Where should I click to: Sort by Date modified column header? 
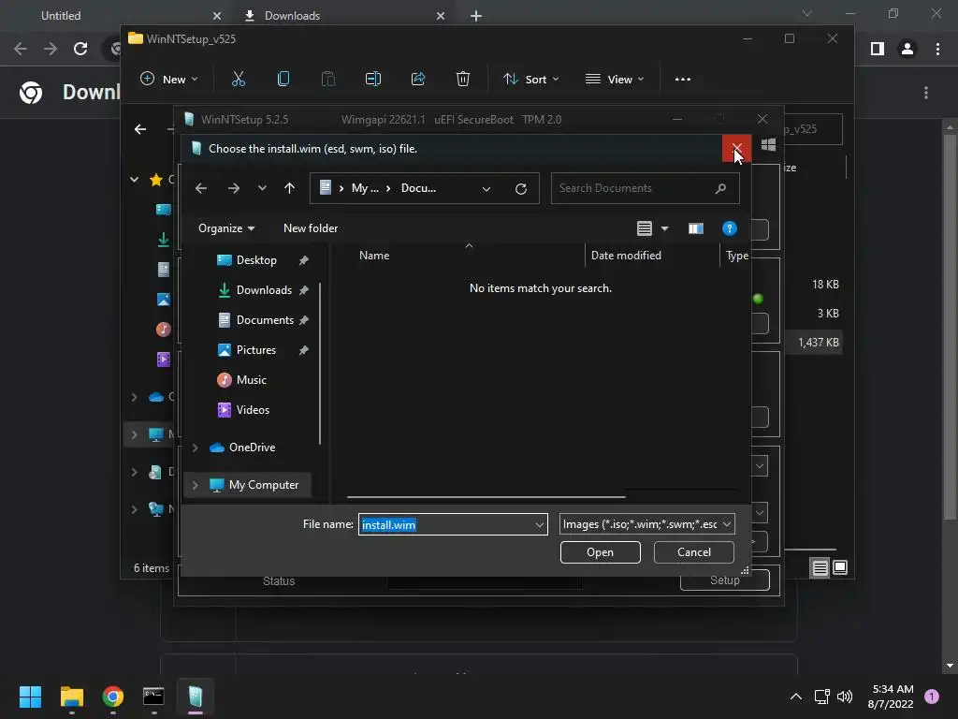[626, 256]
